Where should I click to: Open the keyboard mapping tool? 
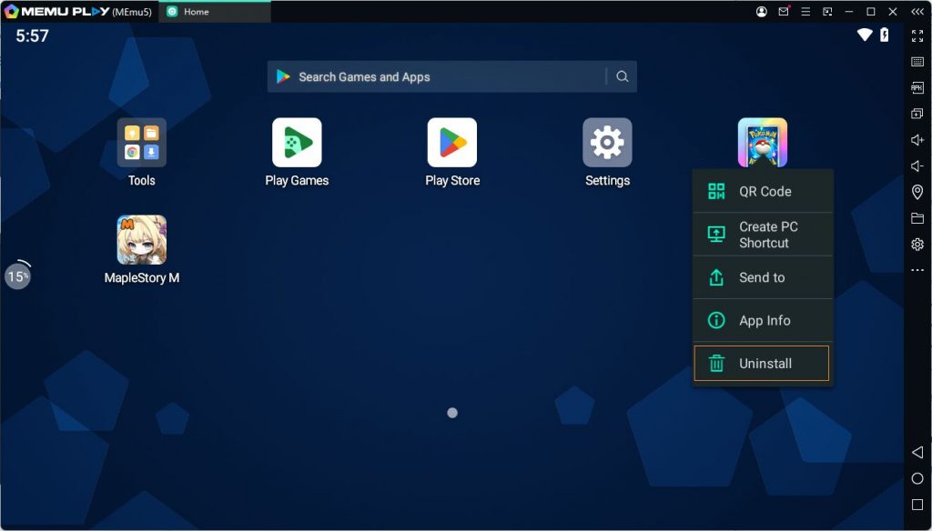click(917, 62)
